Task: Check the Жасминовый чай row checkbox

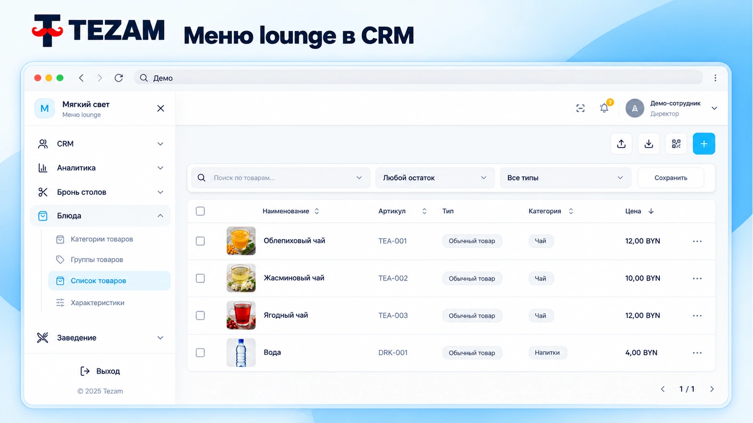Action: tap(200, 278)
